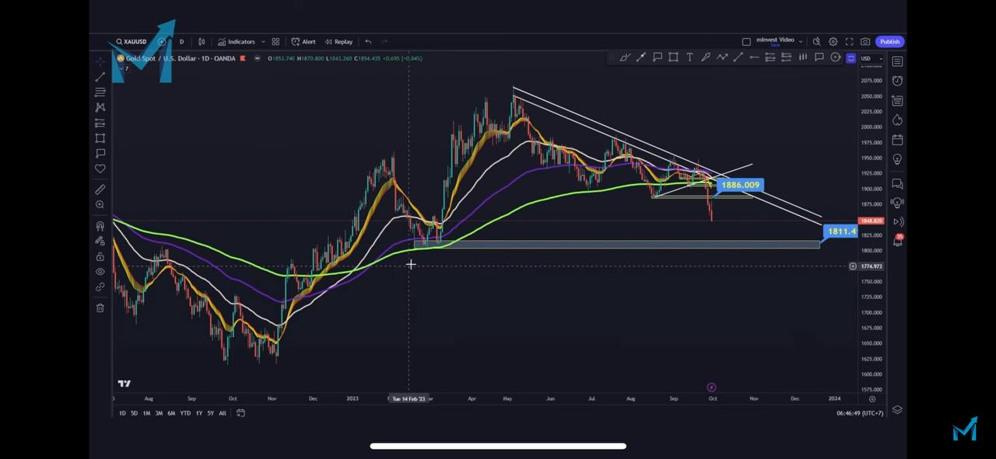Activate the zoom in magnifier tool
Viewport: 996px width, 459px height.
point(100,205)
